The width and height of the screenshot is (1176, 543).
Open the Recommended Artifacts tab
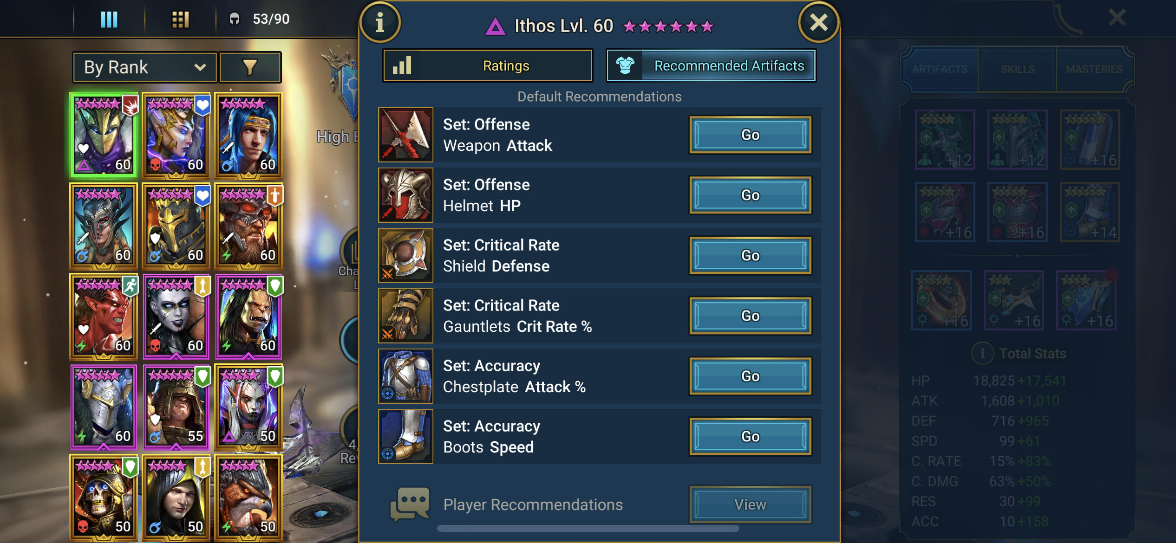click(x=711, y=65)
